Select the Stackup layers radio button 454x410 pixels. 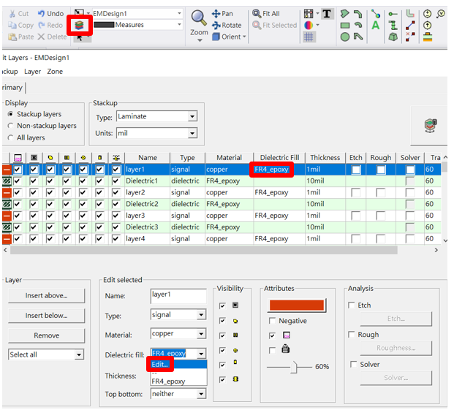point(10,114)
